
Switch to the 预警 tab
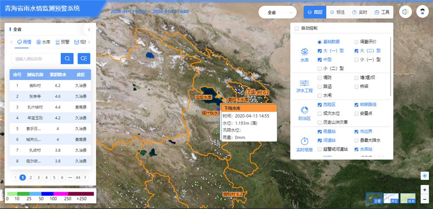coord(62,42)
